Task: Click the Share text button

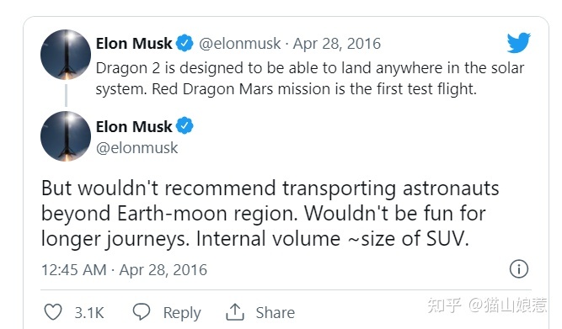Action: coord(276,313)
